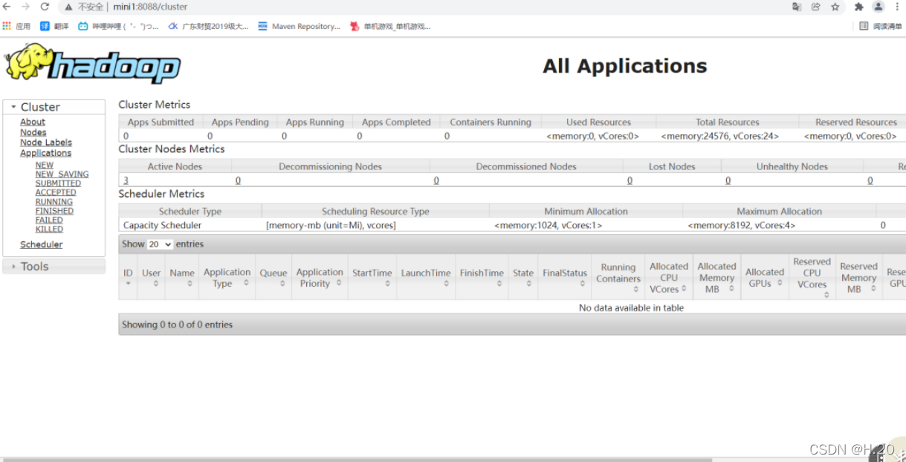This screenshot has width=906, height=462.
Task: Sort table by Application Priority column
Action: point(320,278)
